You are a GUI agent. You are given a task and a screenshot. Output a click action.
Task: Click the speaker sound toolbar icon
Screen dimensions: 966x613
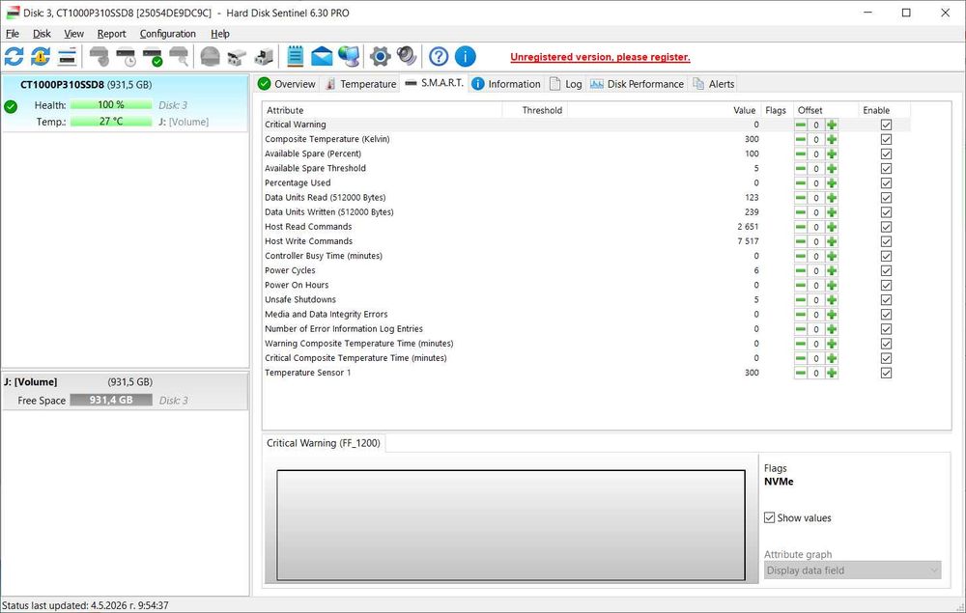(407, 56)
